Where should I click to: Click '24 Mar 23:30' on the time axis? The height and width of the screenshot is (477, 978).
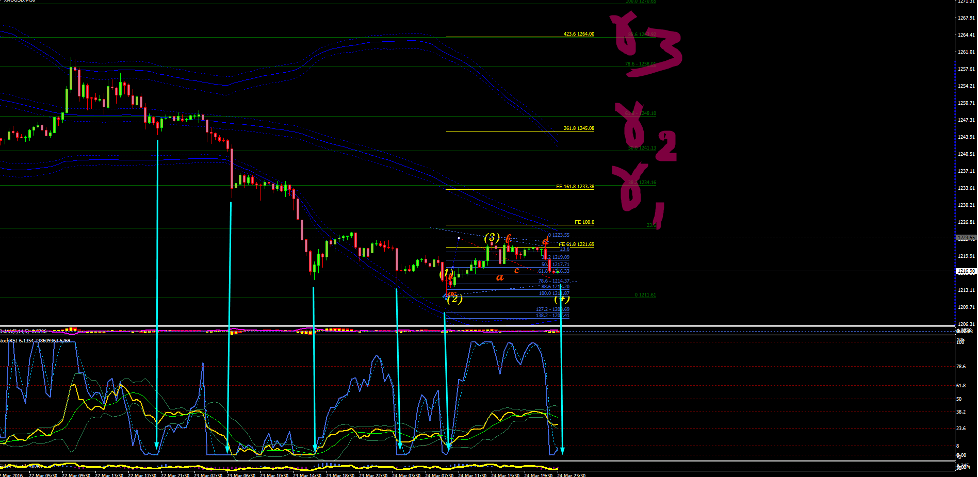(572, 475)
